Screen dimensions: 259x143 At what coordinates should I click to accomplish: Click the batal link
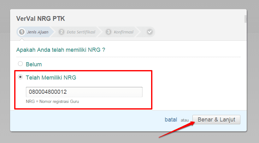coord(171,120)
